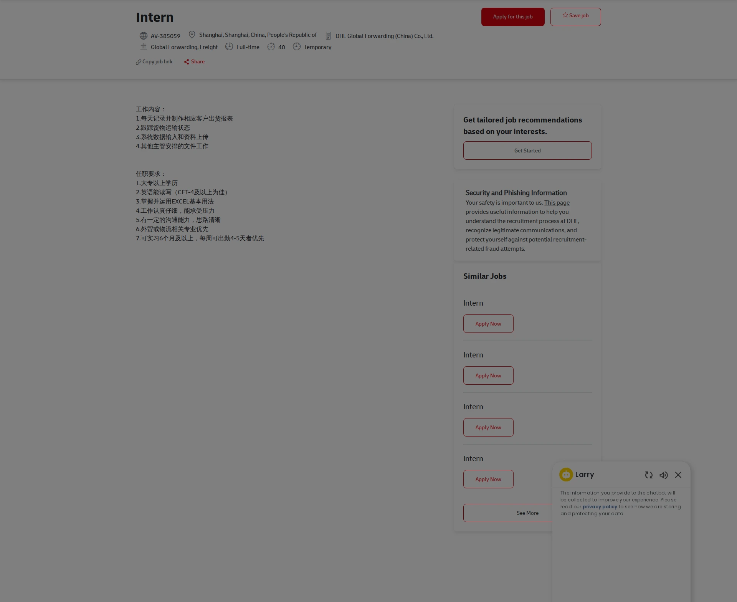Apply Now for the third similar Intern job

point(488,427)
